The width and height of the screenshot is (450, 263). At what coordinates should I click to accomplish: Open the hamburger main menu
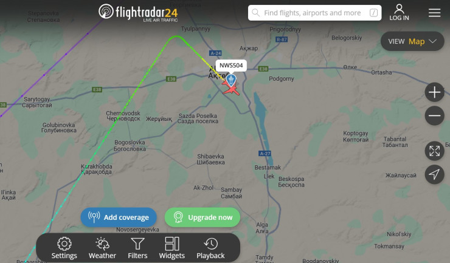coord(435,13)
